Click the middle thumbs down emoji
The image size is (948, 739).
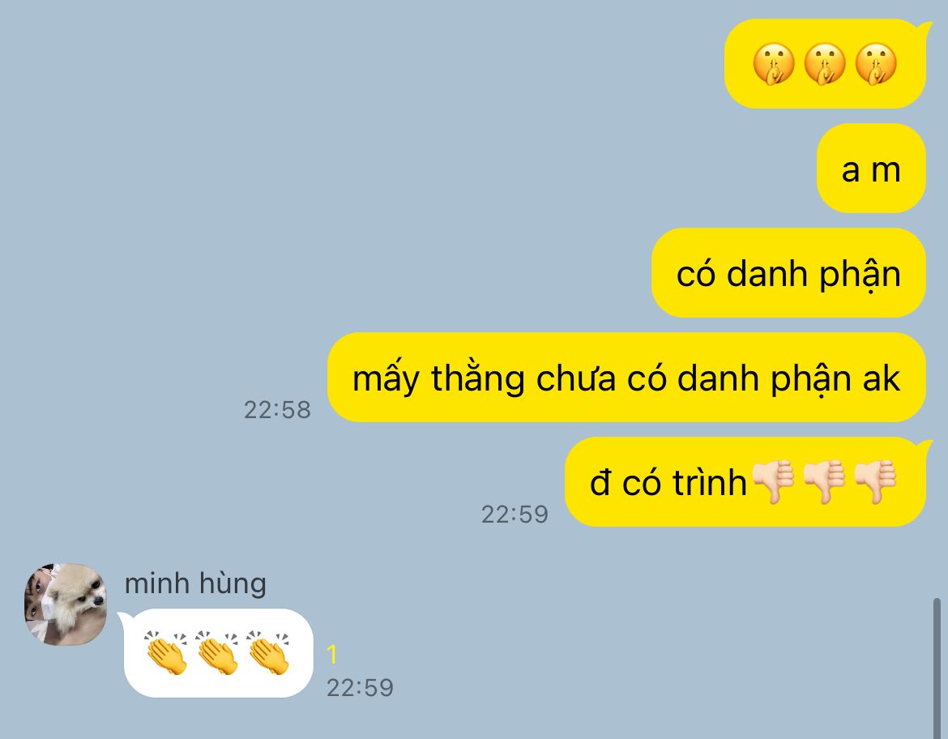[x=825, y=482]
